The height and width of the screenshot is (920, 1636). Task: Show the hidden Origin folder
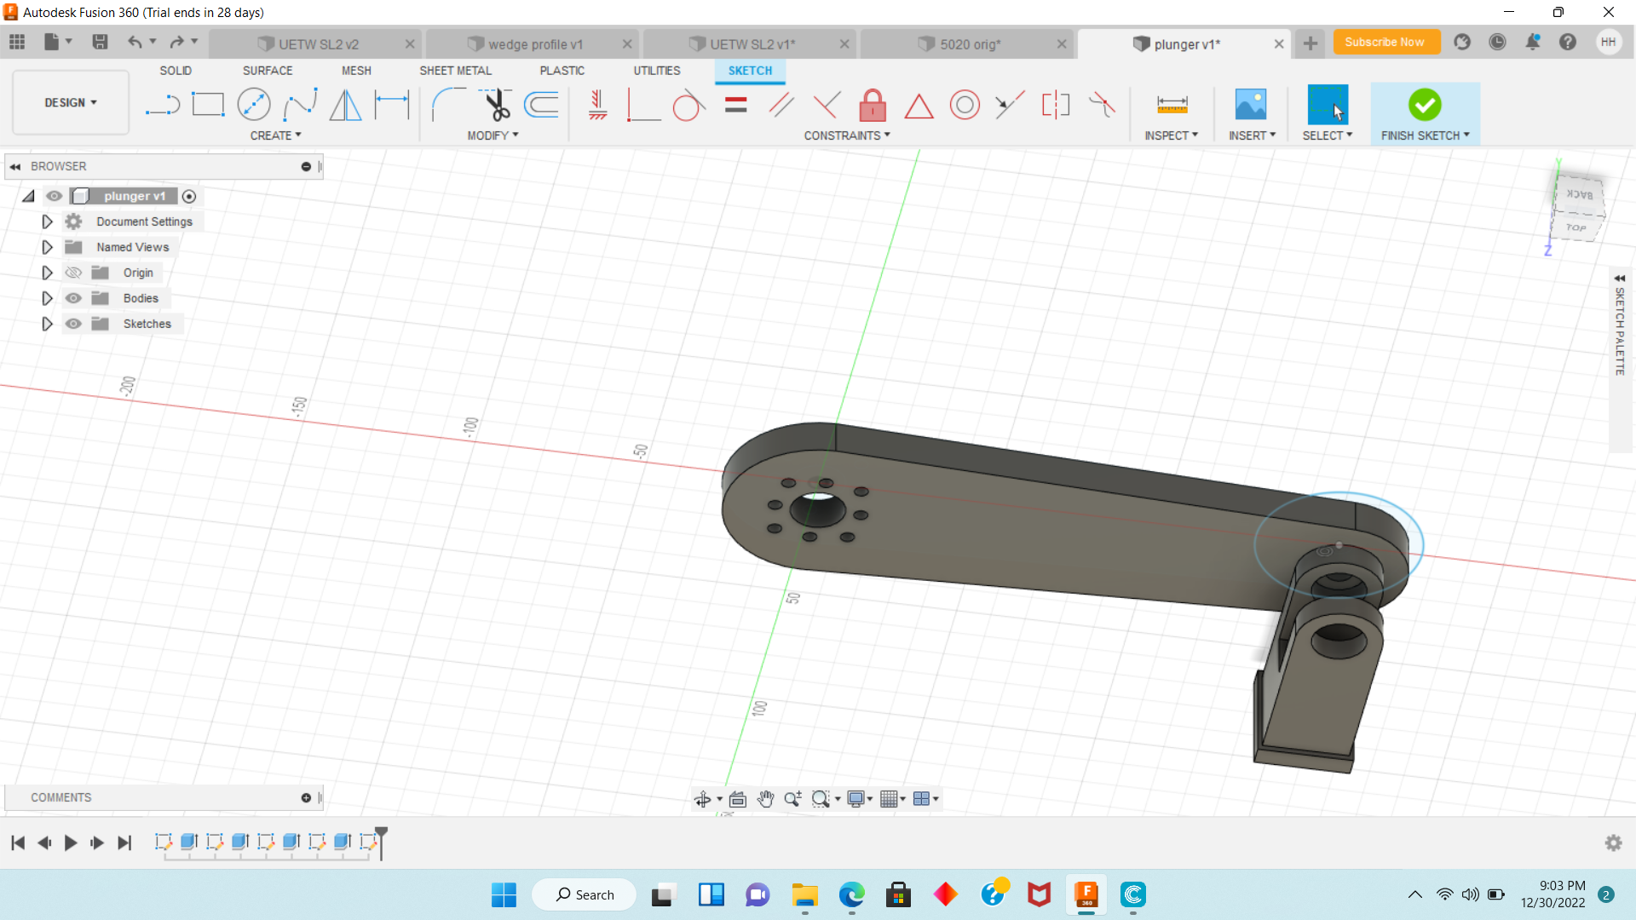(74, 273)
